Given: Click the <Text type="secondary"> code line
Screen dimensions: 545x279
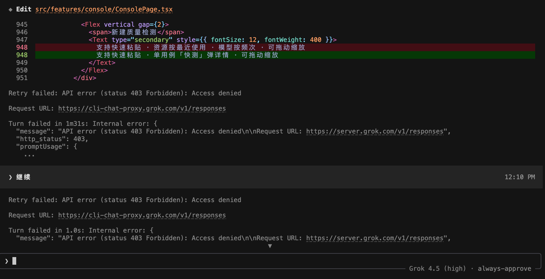Looking at the screenshot, I should pos(212,40).
